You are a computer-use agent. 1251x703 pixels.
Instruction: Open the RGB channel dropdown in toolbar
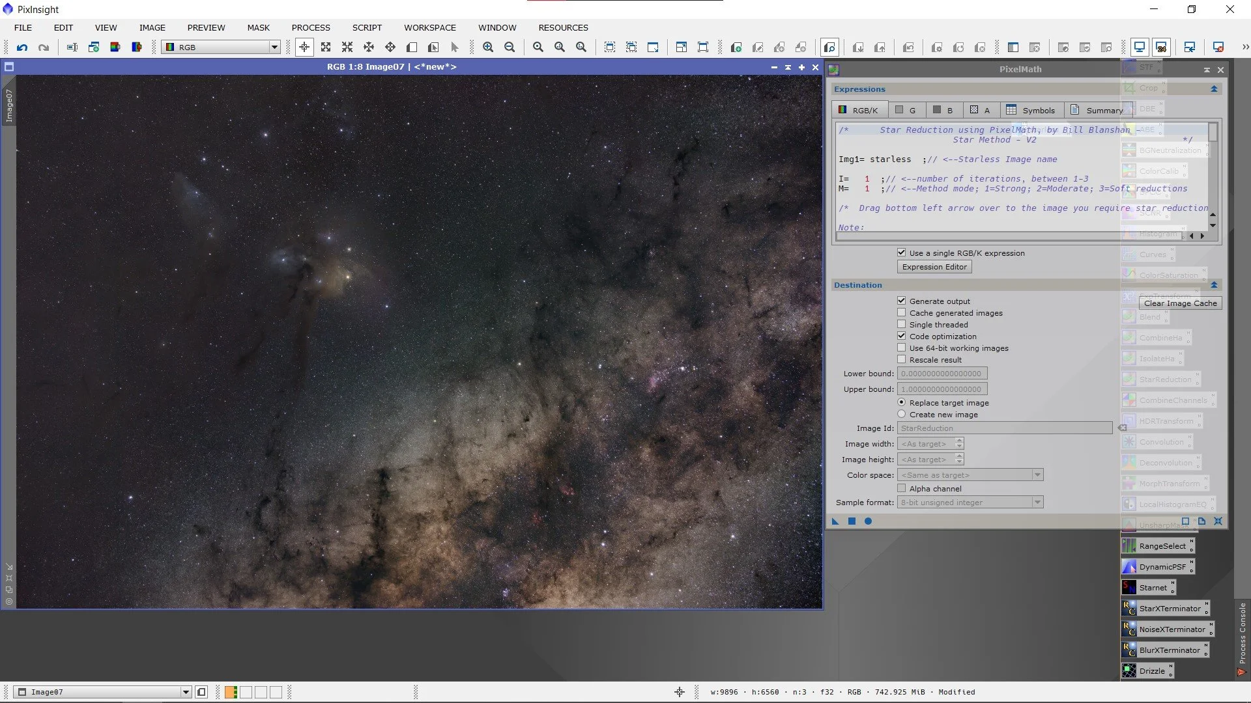pos(222,47)
